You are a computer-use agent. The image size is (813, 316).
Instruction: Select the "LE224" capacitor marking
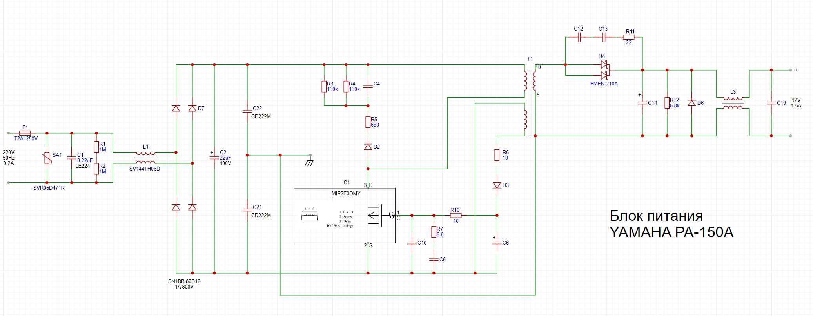[x=83, y=166]
